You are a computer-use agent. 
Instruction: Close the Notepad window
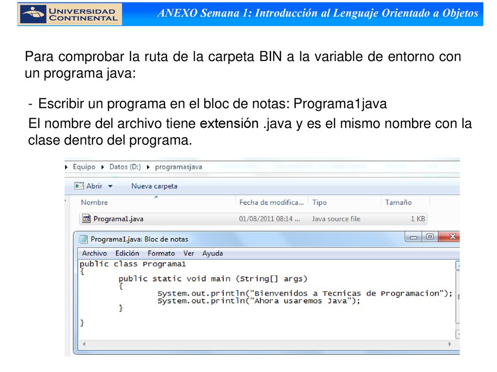pos(450,237)
